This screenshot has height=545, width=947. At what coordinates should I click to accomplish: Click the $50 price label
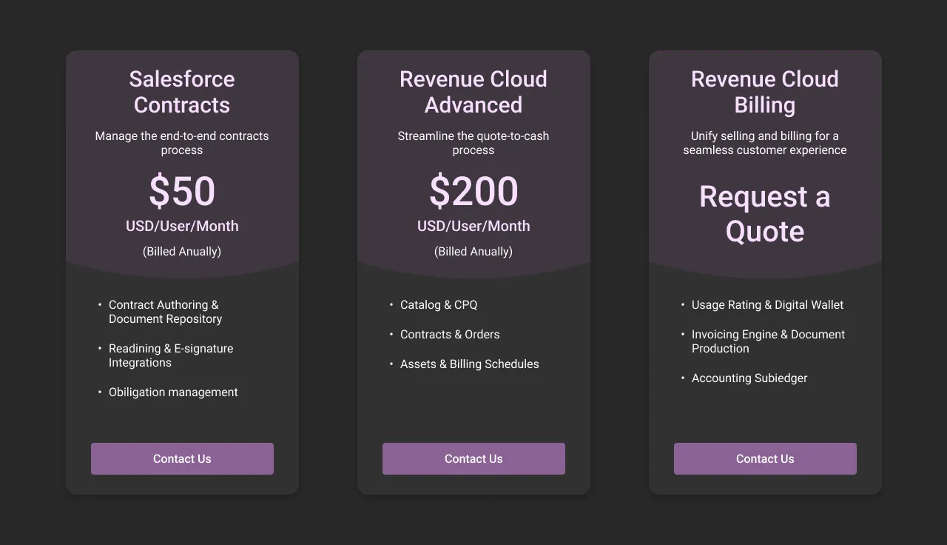[182, 191]
